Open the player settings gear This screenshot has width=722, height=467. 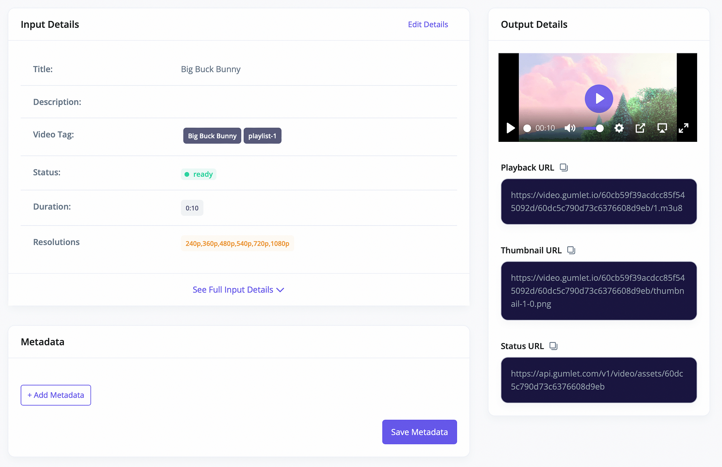[x=619, y=128]
